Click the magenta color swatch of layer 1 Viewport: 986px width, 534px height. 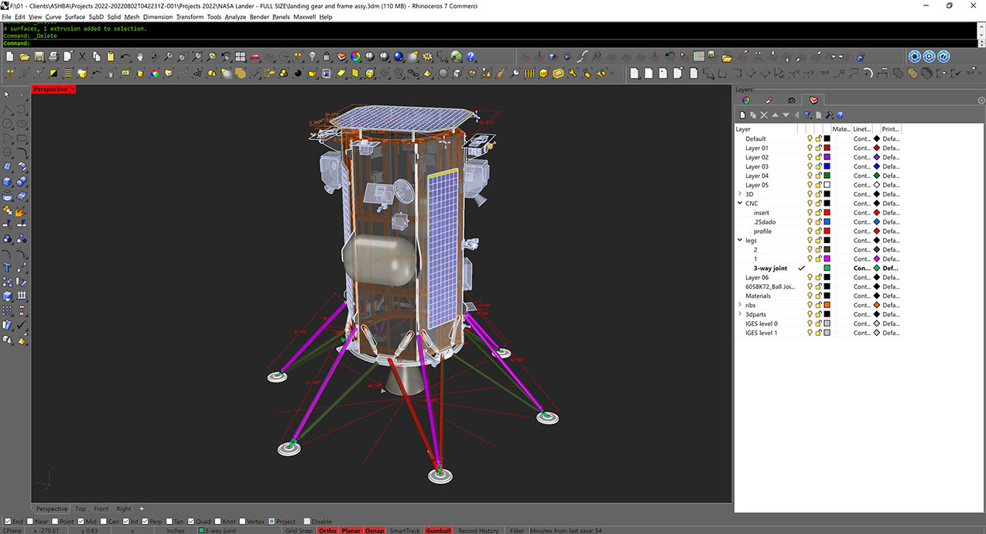coord(827,259)
